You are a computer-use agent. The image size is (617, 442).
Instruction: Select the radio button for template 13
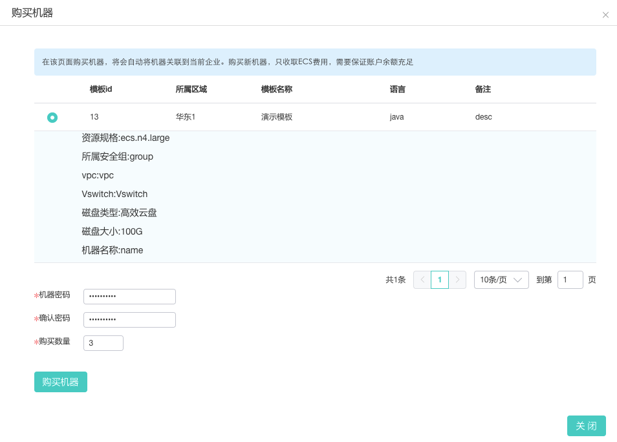tap(52, 117)
